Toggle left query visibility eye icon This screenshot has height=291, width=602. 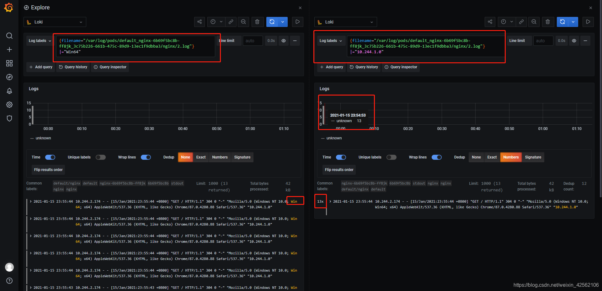click(x=284, y=41)
